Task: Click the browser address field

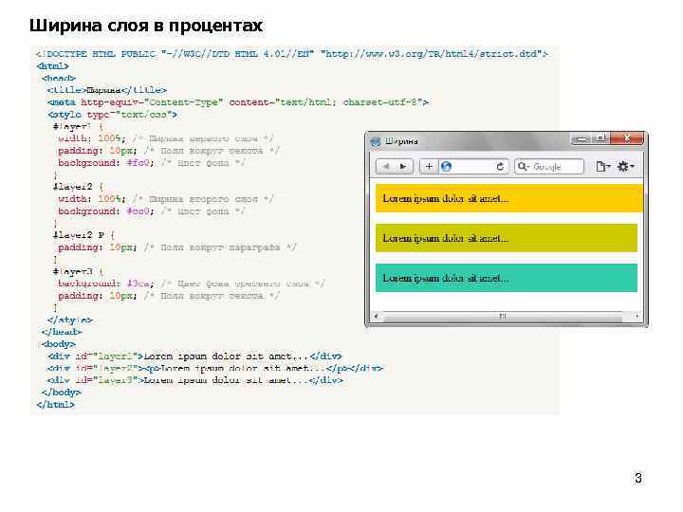Action: [473, 166]
